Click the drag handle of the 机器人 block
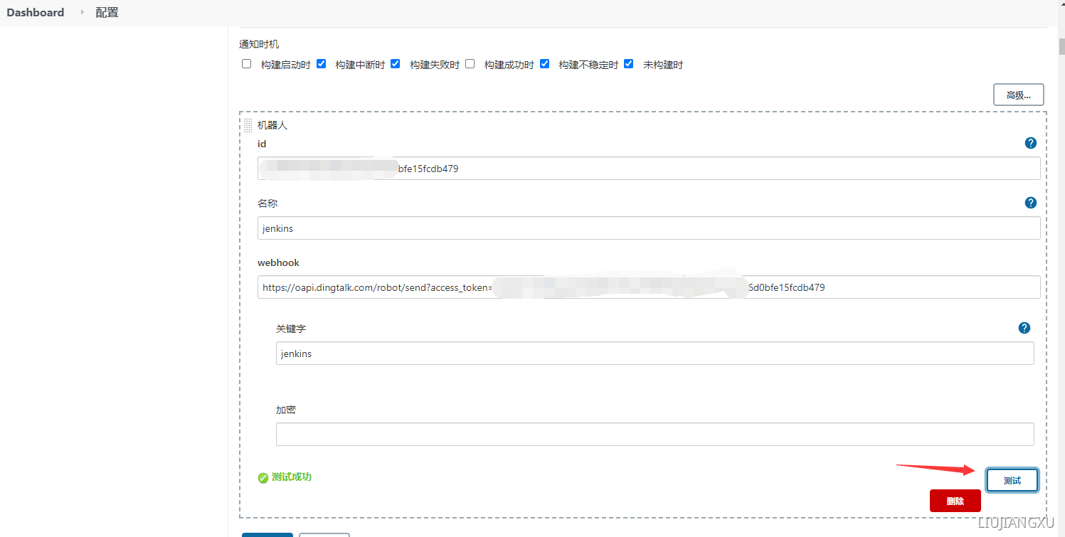This screenshot has height=537, width=1065. click(x=248, y=125)
